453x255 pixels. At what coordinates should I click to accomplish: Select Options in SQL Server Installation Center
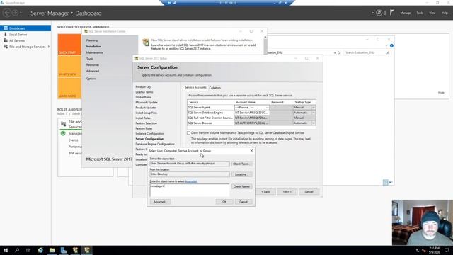point(91,79)
